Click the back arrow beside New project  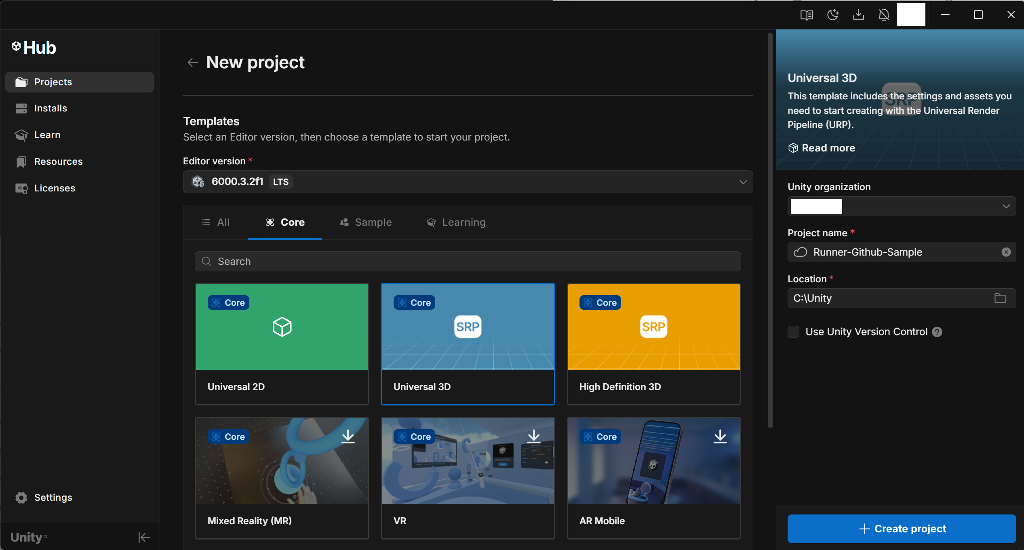tap(193, 62)
